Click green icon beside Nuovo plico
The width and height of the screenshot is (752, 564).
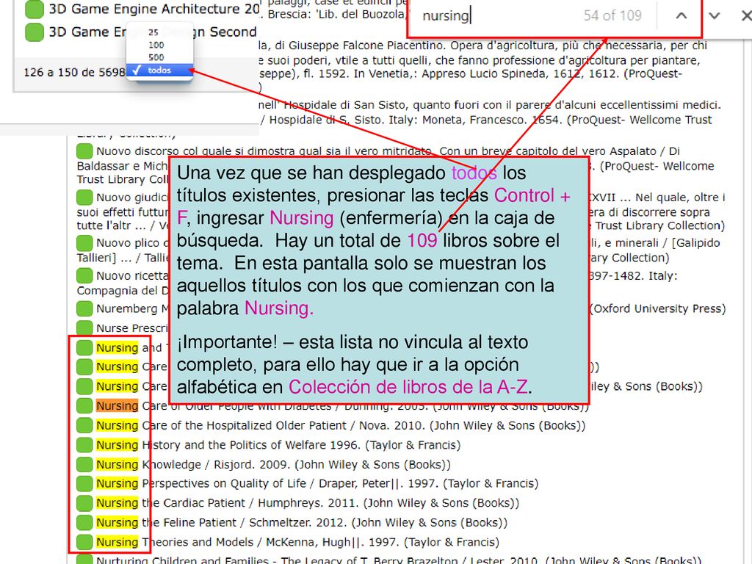[84, 242]
